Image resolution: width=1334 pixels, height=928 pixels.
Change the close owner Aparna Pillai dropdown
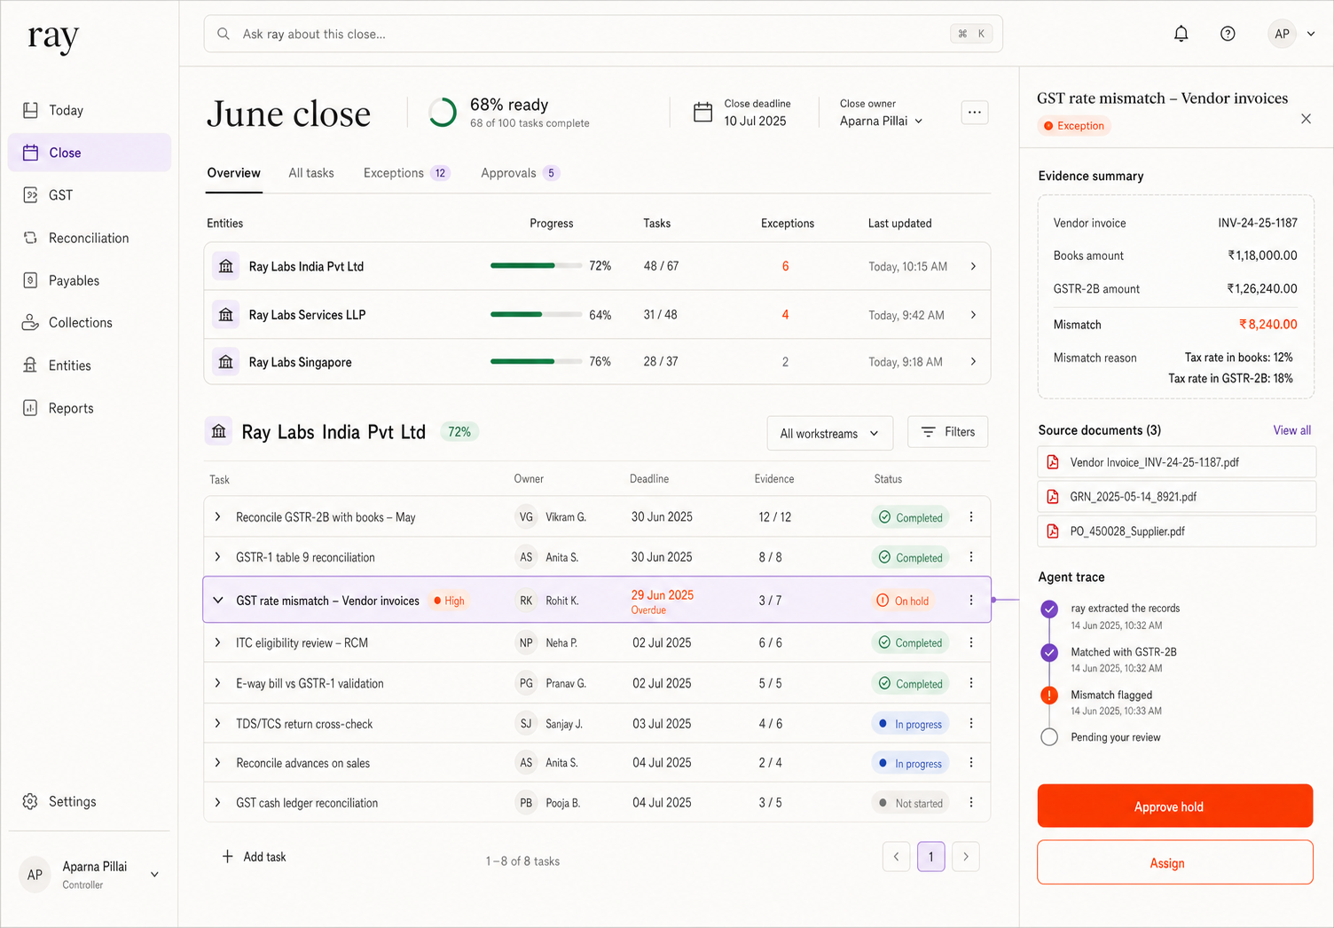point(882,121)
